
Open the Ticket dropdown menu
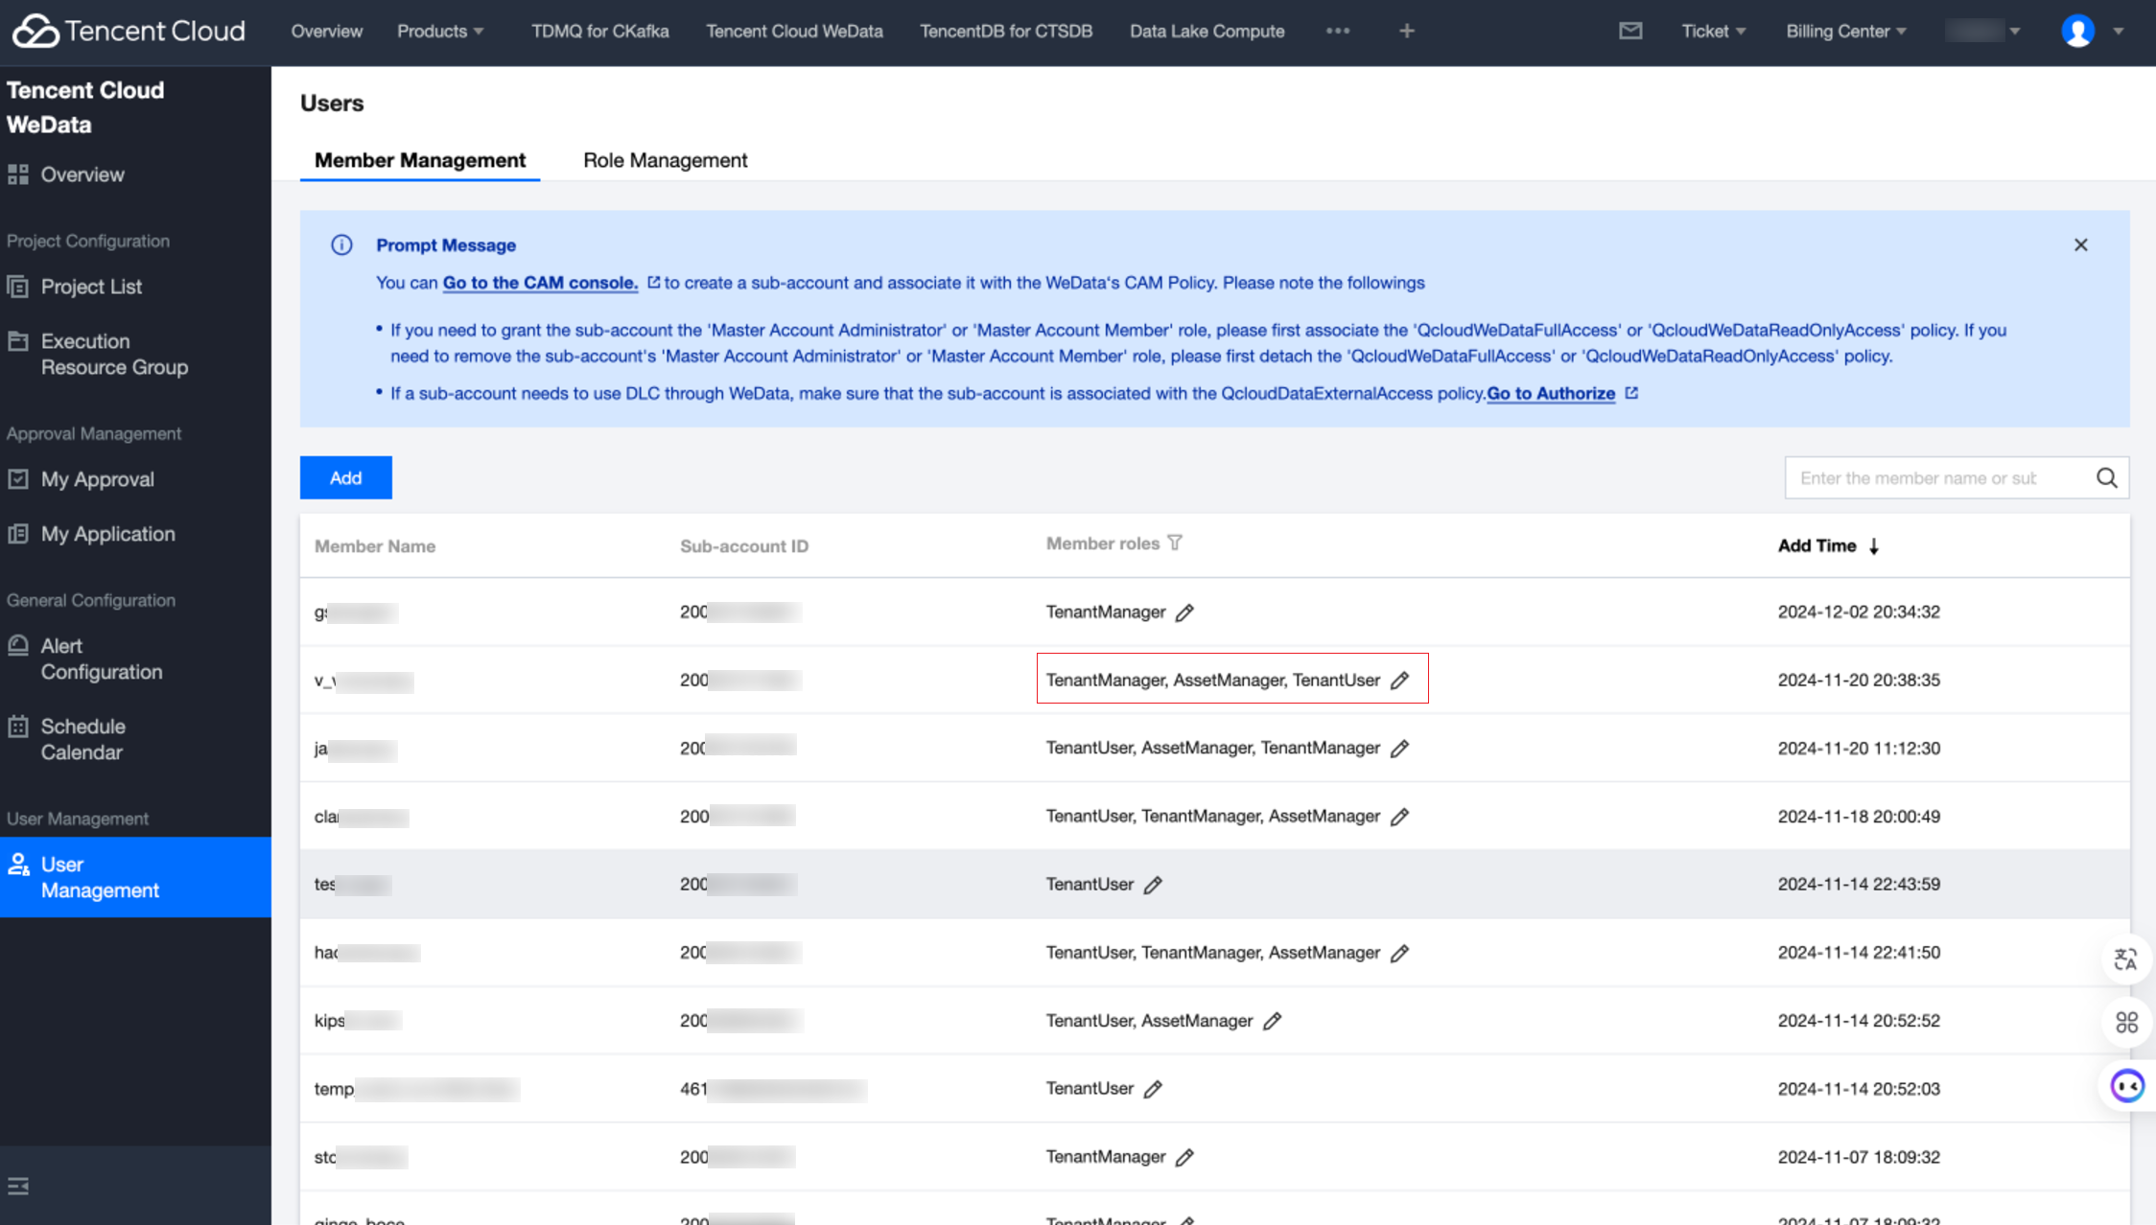1713,31
